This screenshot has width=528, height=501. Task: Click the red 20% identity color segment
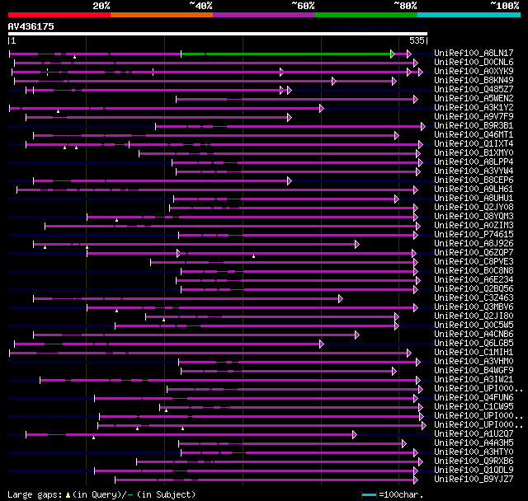tap(59, 15)
